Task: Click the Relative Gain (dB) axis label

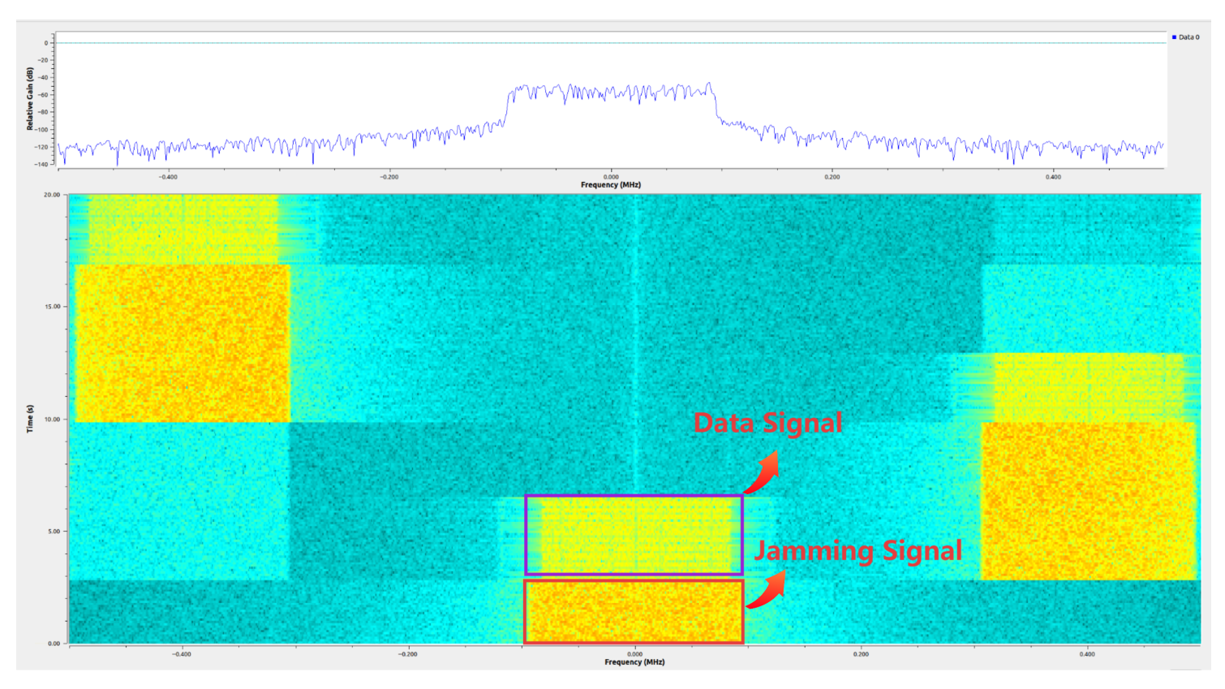Action: click(x=30, y=98)
